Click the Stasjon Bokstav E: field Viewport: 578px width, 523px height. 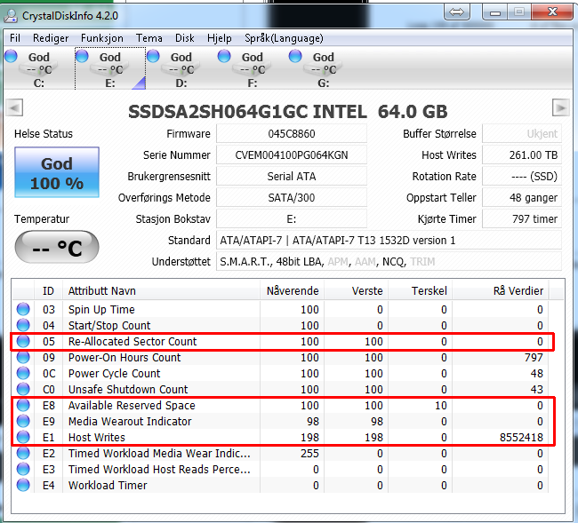pyautogui.click(x=291, y=219)
